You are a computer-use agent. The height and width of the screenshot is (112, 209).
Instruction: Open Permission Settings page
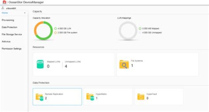pyautogui.click(x=12, y=49)
